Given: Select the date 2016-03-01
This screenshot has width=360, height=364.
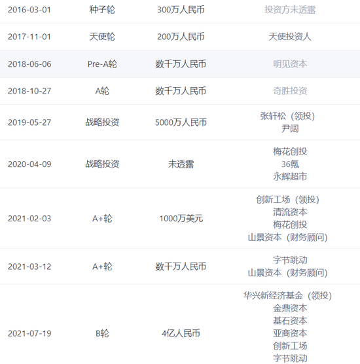Looking at the screenshot, I should tap(29, 10).
